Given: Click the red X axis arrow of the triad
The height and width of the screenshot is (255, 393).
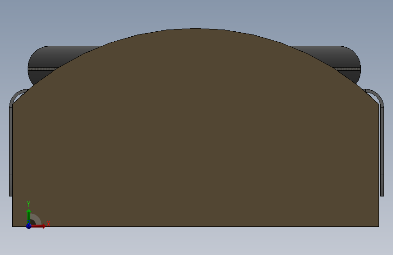Looking at the screenshot, I should point(38,226).
